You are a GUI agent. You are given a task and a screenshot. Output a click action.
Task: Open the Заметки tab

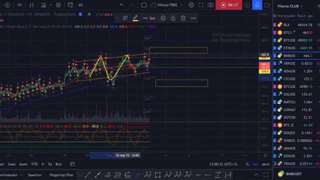coord(34,175)
